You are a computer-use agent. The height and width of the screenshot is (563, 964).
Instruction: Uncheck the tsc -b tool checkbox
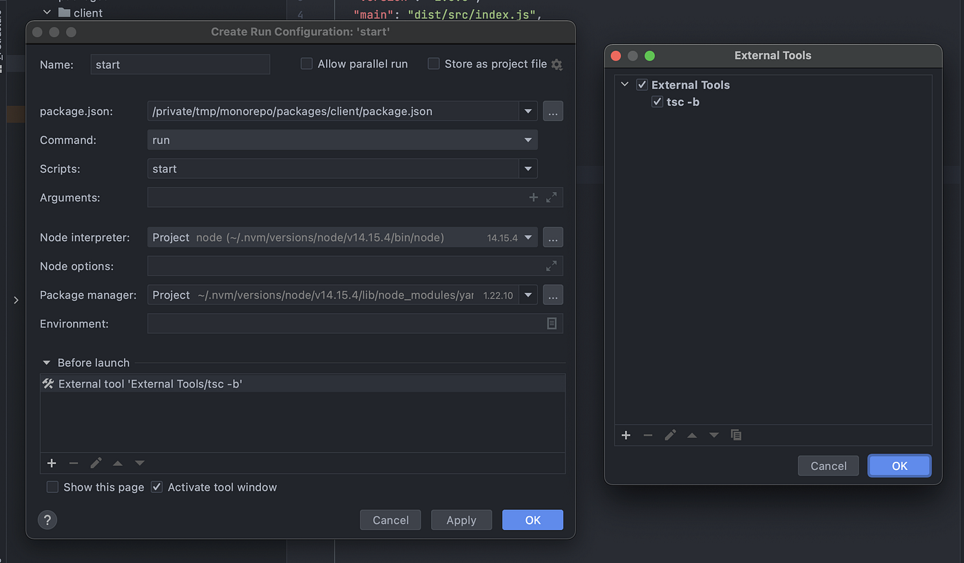tap(658, 102)
